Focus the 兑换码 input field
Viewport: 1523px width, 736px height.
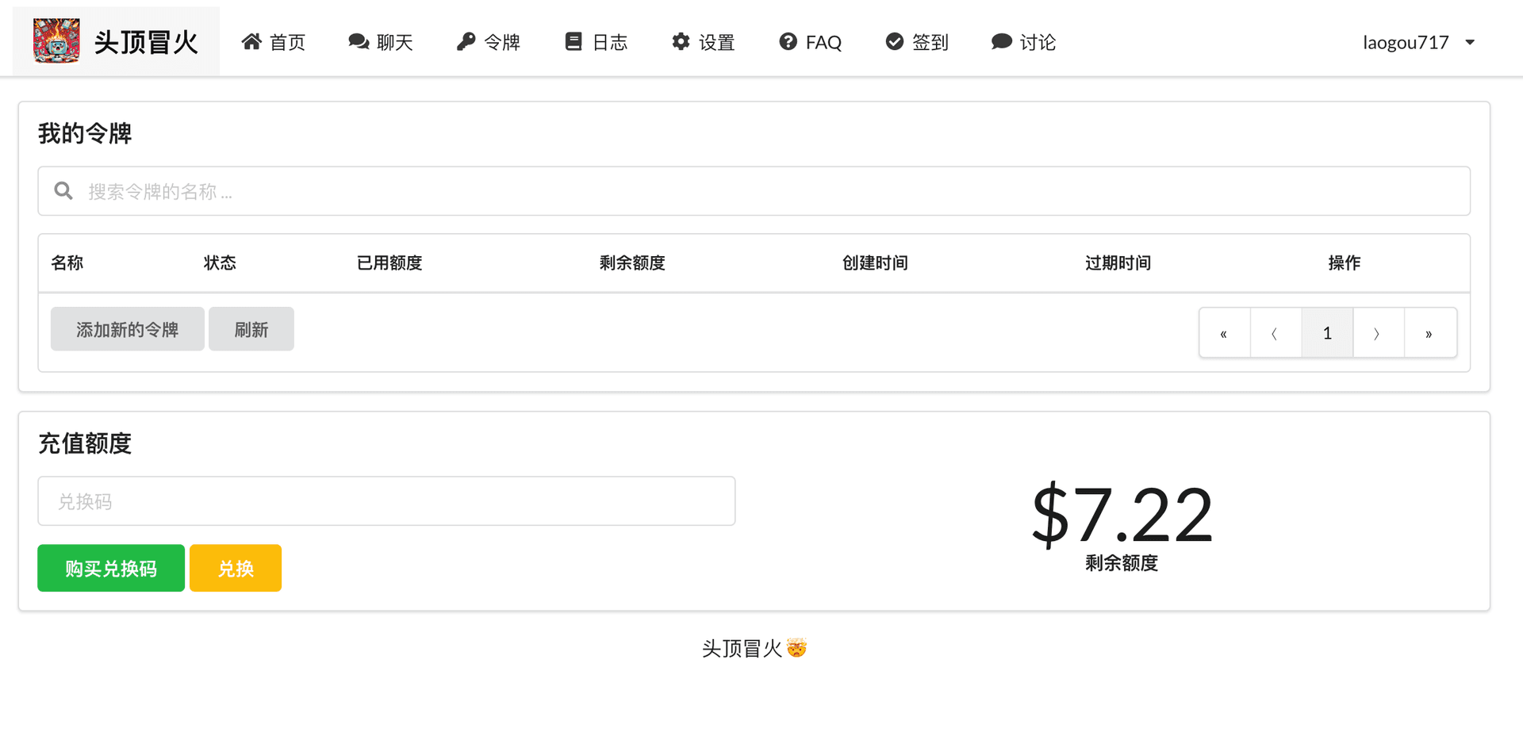click(x=386, y=500)
